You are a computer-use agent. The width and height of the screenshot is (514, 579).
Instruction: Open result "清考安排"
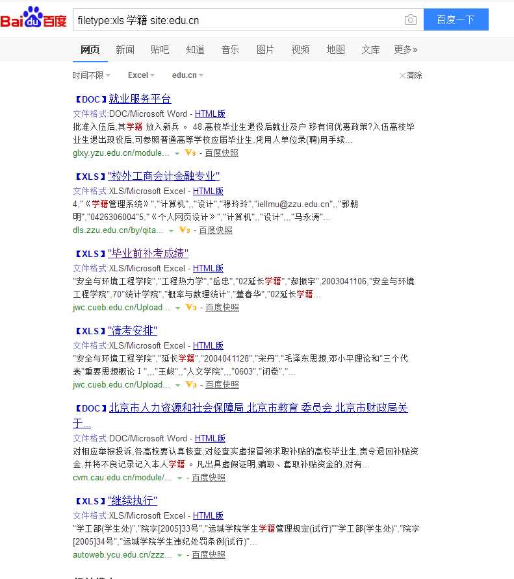click(x=133, y=330)
